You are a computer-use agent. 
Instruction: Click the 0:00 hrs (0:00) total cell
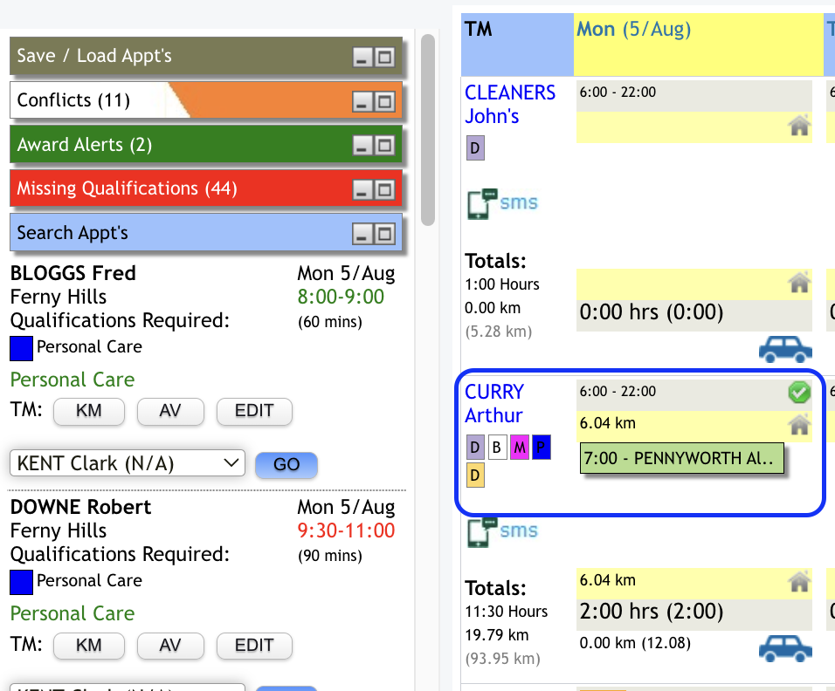694,316
